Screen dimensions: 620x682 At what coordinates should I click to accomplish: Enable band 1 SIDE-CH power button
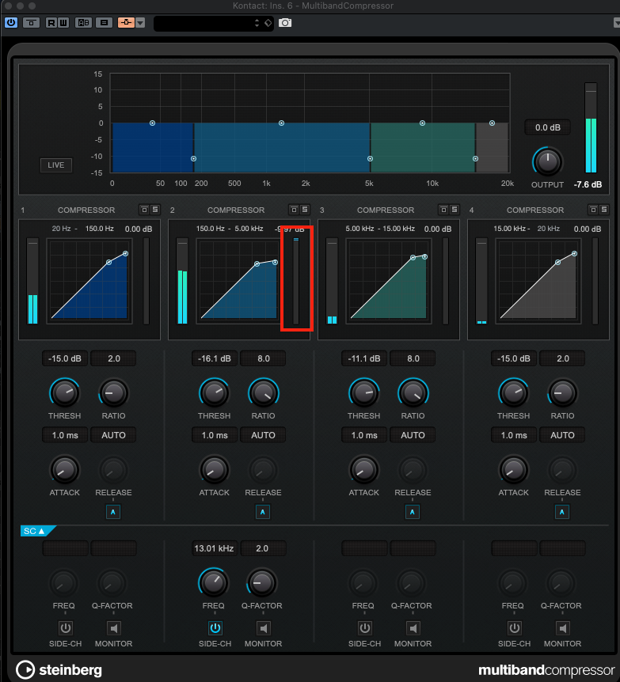click(65, 628)
